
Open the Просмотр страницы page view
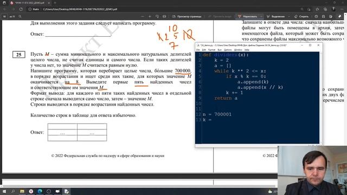coord(187,16)
